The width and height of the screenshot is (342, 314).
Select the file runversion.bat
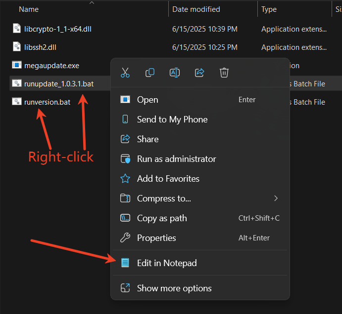[48, 102]
